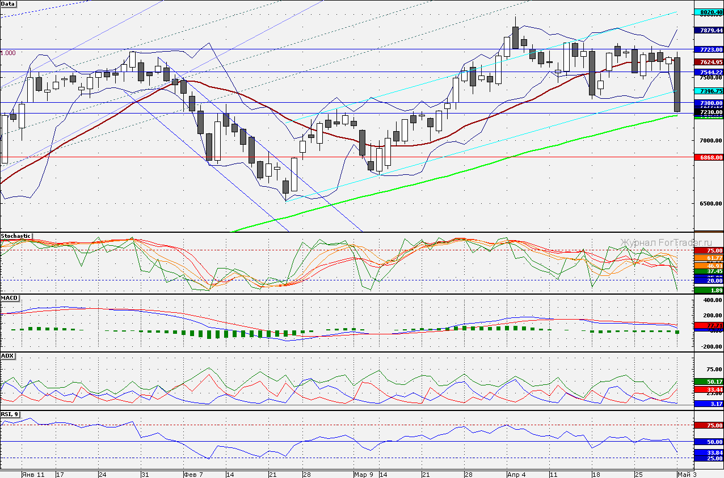Click the 25.00 RSI level label
The width and height of the screenshot is (724, 478).
click(709, 458)
